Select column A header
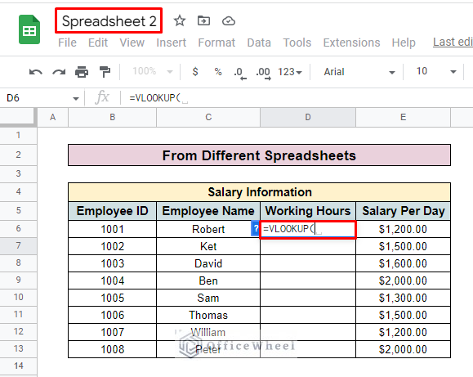The width and height of the screenshot is (473, 377). (x=53, y=117)
